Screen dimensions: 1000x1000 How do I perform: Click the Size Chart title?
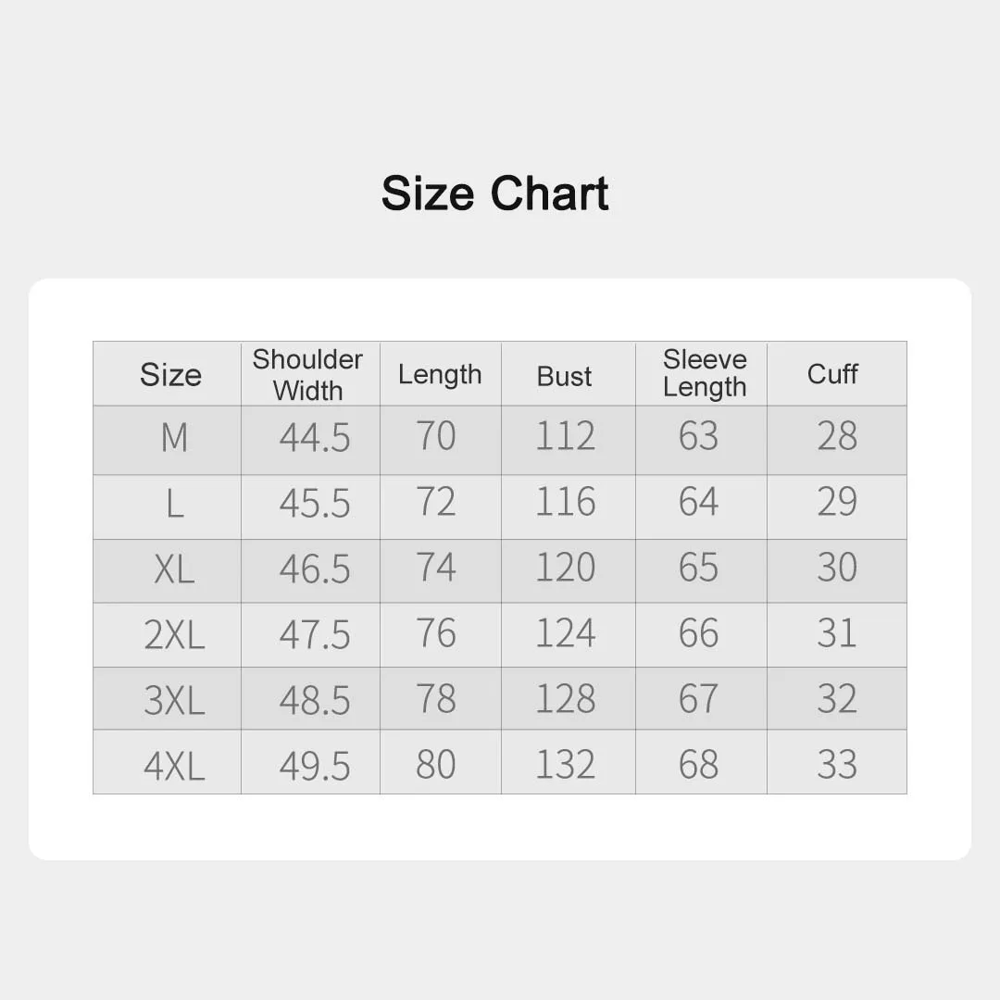(494, 194)
